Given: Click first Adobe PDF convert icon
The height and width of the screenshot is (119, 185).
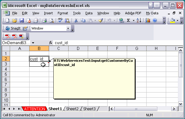Looking at the screenshot, I should click(x=8, y=37).
